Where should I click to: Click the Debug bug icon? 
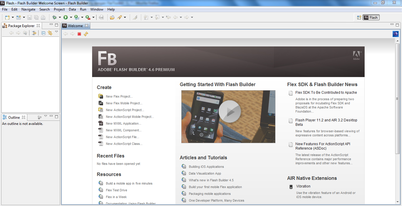[54, 17]
